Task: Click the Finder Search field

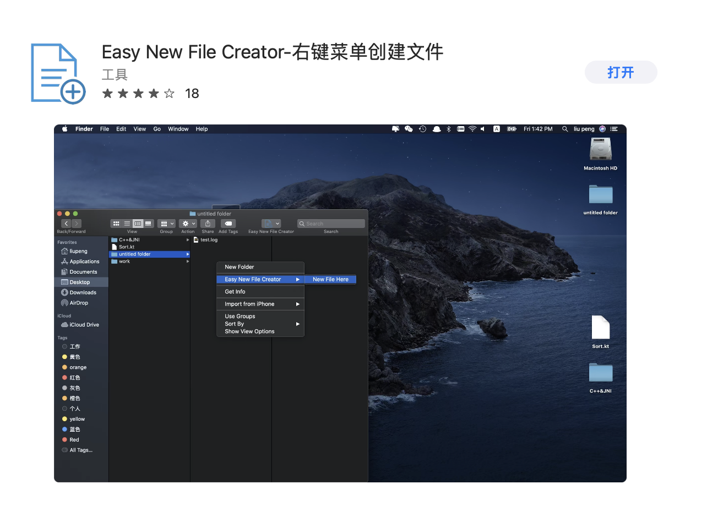Action: 331,224
